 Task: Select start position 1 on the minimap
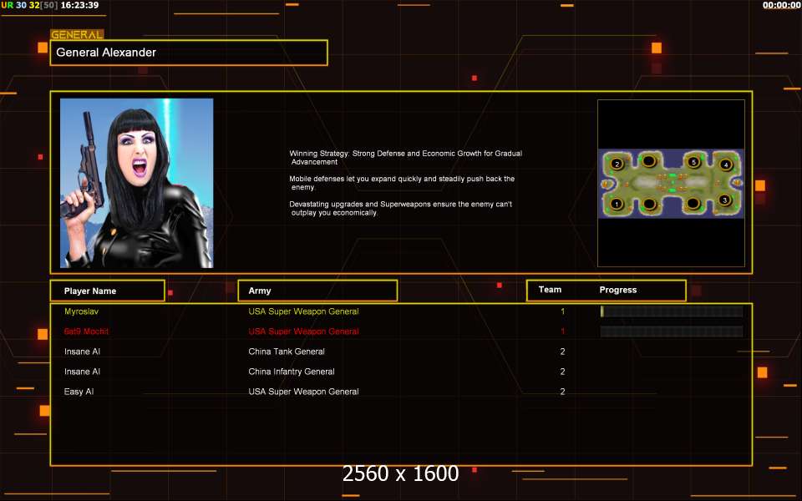[x=617, y=204]
